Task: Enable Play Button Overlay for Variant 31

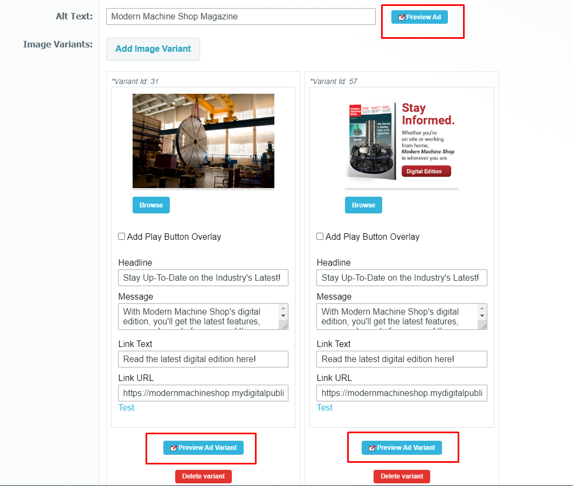Action: click(x=122, y=237)
